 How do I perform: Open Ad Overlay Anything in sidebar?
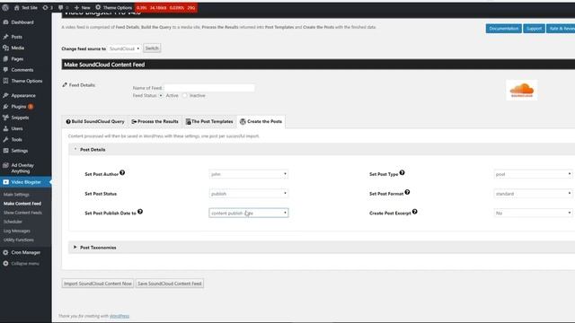[22, 168]
